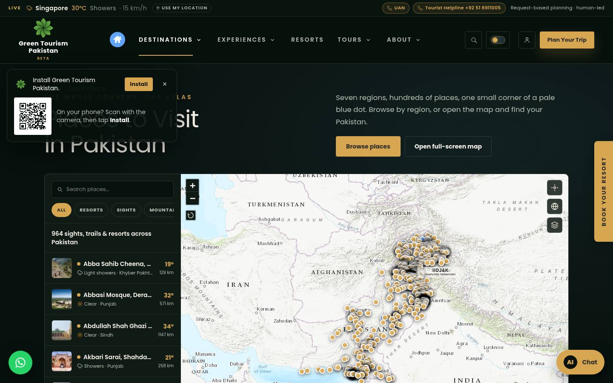This screenshot has height=383, width=613.
Task: Focus the Search places field
Action: [112, 189]
